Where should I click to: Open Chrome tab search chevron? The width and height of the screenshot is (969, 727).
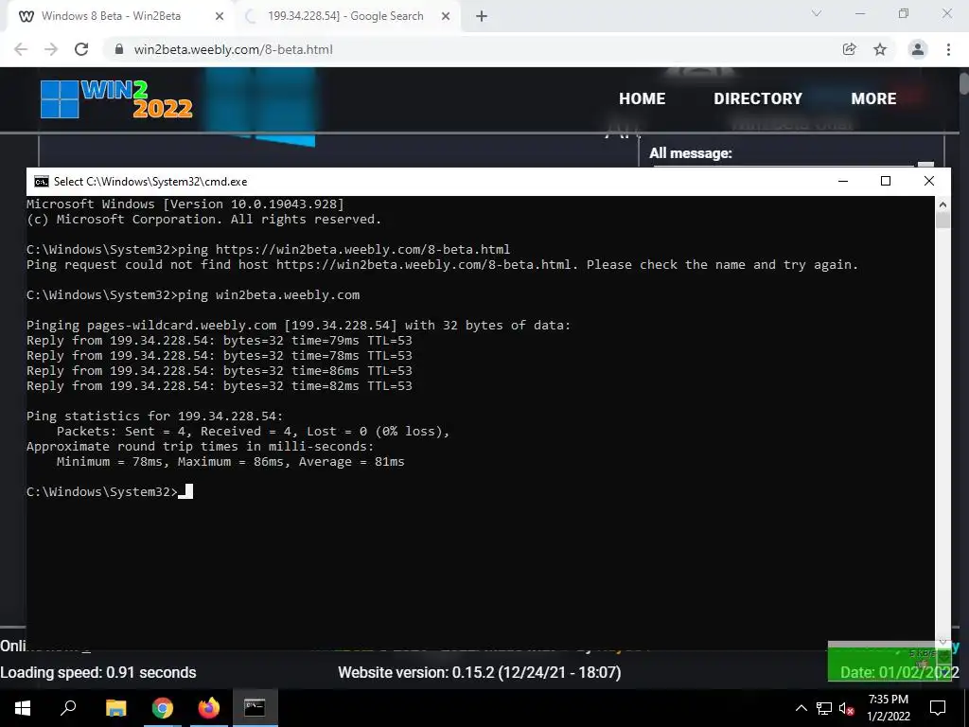tap(817, 13)
